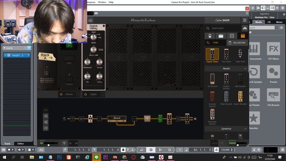
Task: Select the Marshall amp in signal chain
Action: pos(117,119)
